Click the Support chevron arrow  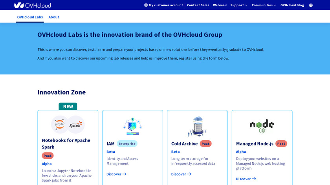(246, 5)
